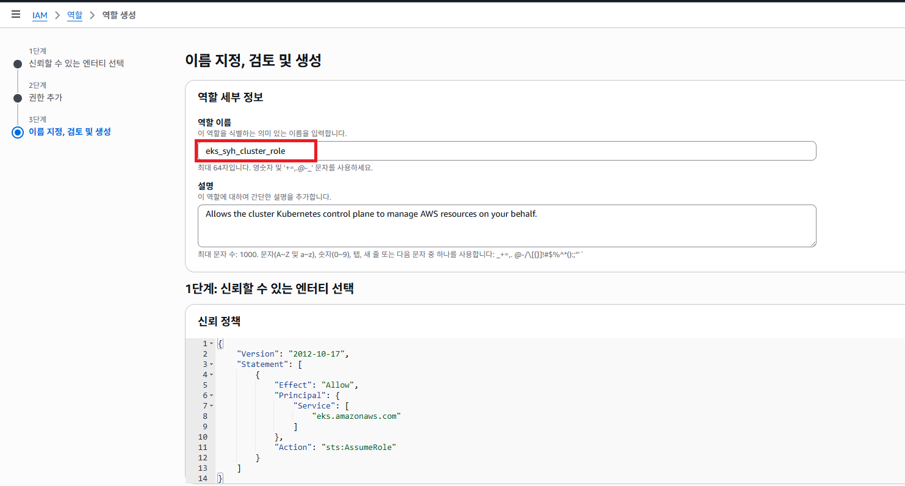Collapse the Service fold arrow on line 7

pyautogui.click(x=211, y=406)
